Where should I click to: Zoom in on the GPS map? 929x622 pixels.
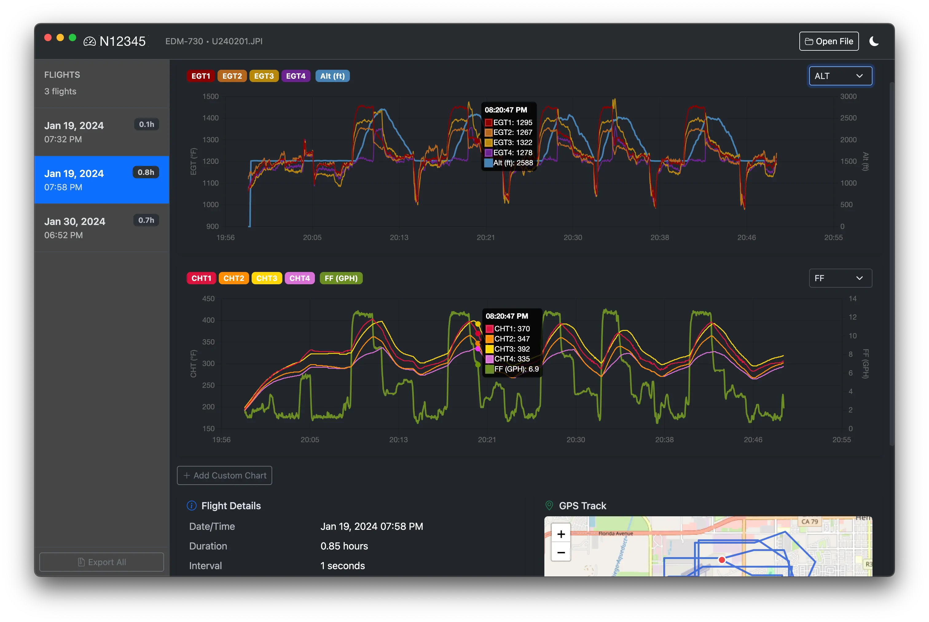pos(561,534)
